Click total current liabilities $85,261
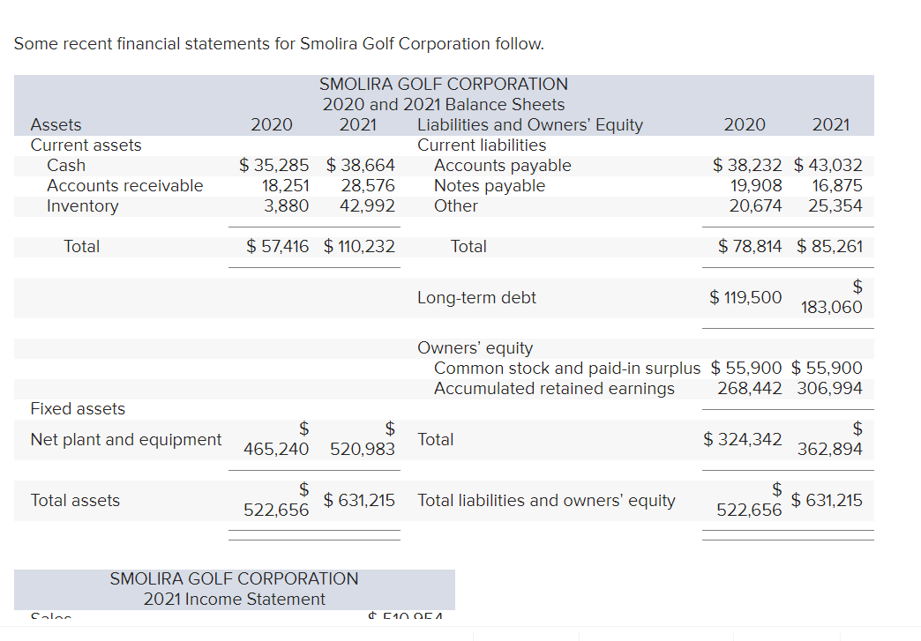 tap(829, 247)
